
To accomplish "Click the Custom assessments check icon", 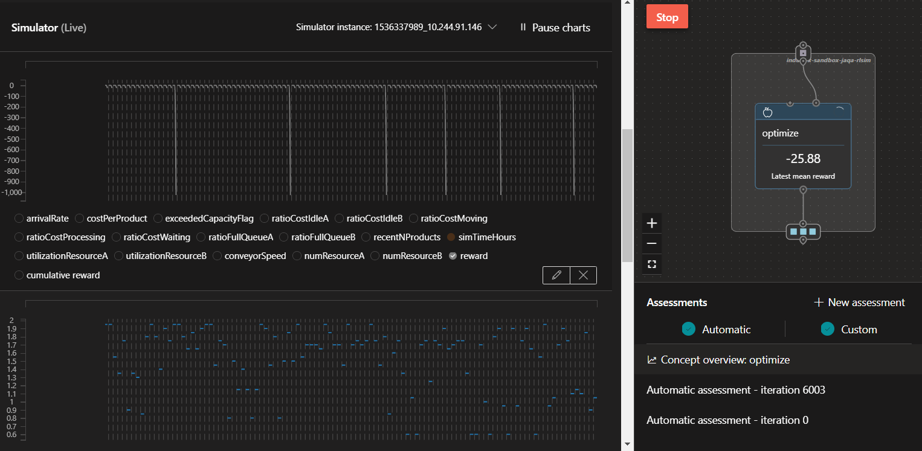I will (x=828, y=329).
